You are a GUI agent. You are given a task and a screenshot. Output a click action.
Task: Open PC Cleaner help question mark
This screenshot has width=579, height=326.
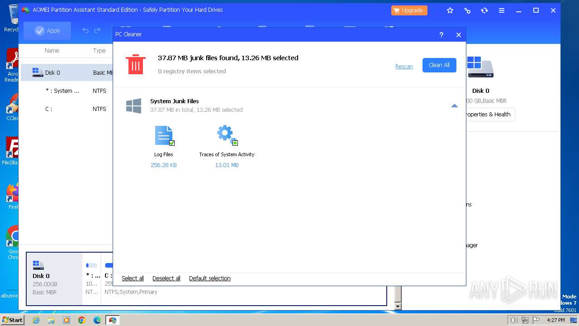click(441, 35)
